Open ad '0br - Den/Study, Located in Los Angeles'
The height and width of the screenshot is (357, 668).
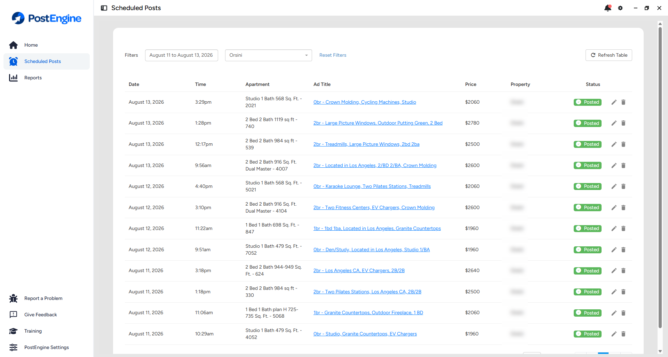click(372, 250)
